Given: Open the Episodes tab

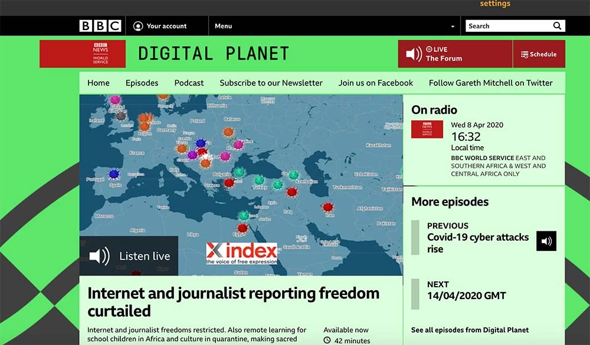Looking at the screenshot, I should point(142,83).
